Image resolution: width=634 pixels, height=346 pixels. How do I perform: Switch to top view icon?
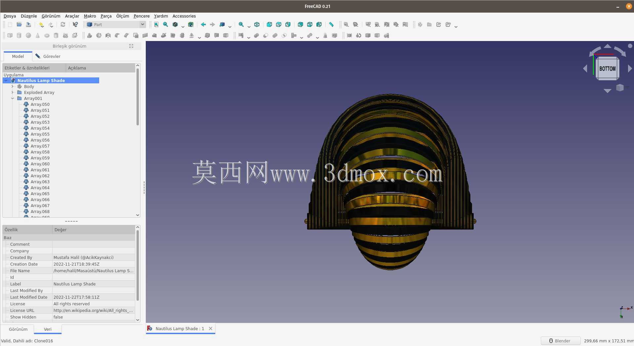[x=279, y=24]
